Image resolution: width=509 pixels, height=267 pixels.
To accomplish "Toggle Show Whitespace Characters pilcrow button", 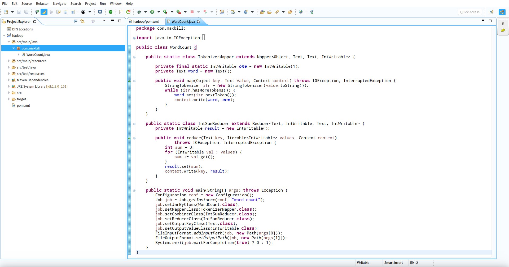I will (73, 12).
